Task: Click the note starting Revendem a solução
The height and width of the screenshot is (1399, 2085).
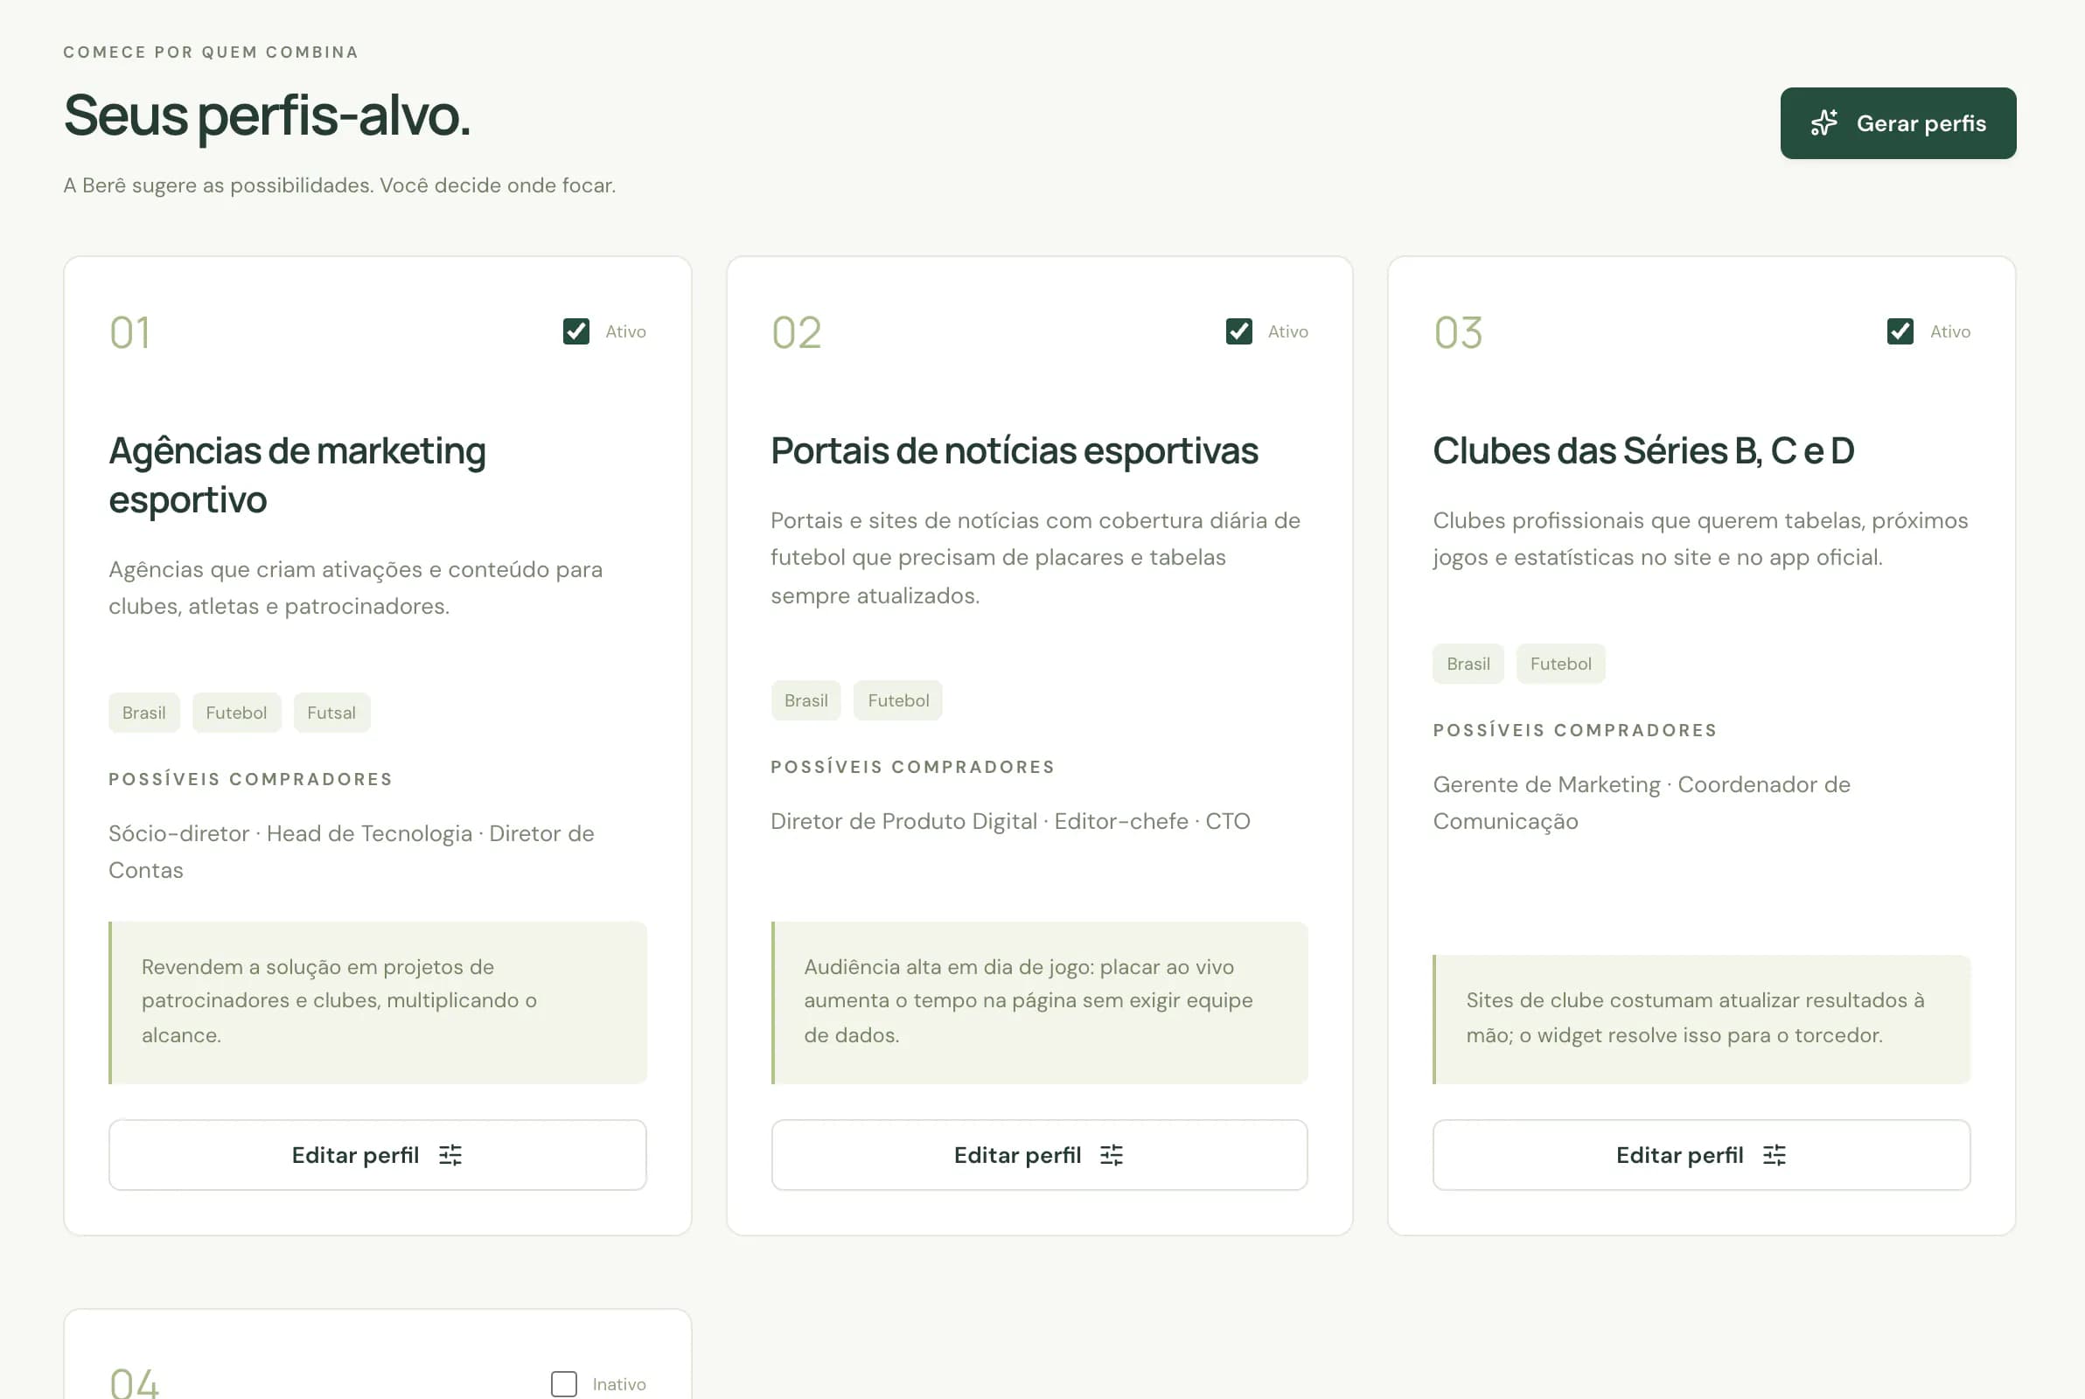Action: pyautogui.click(x=378, y=1002)
